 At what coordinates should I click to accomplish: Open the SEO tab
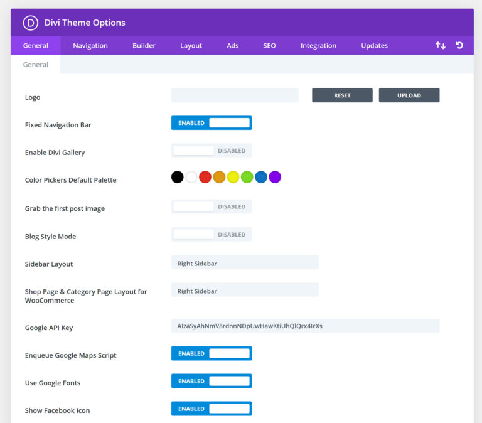click(269, 45)
